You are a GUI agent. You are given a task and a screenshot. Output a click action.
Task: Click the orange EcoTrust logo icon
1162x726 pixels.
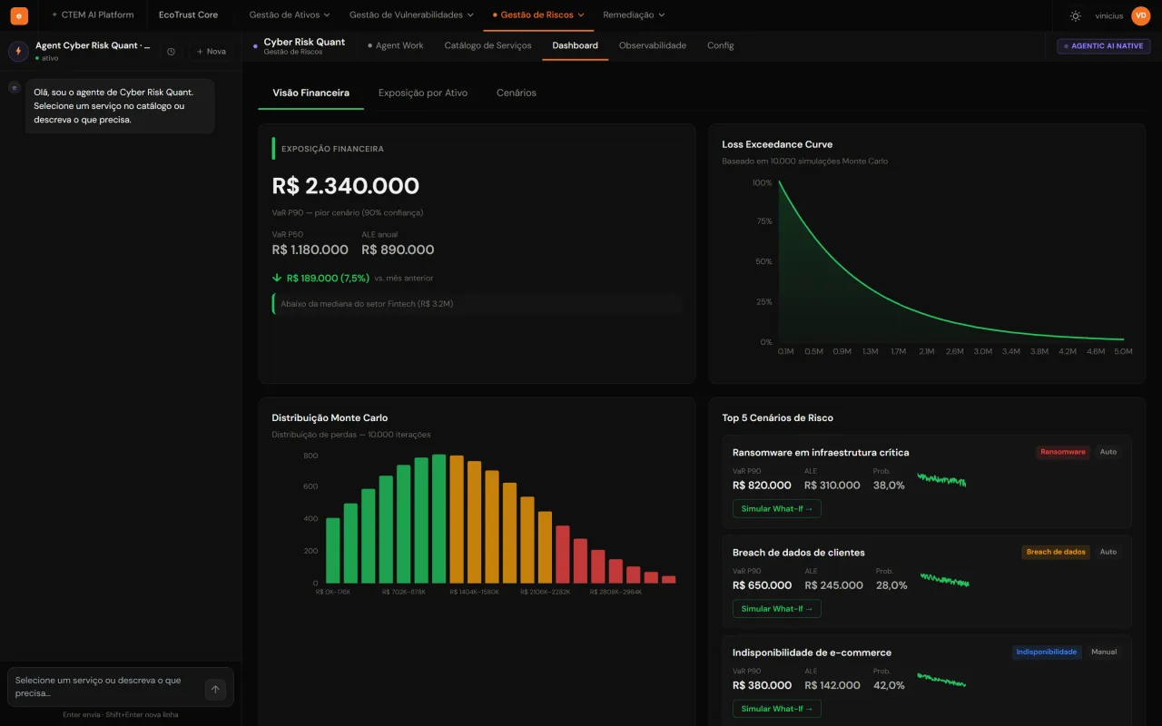tap(19, 15)
